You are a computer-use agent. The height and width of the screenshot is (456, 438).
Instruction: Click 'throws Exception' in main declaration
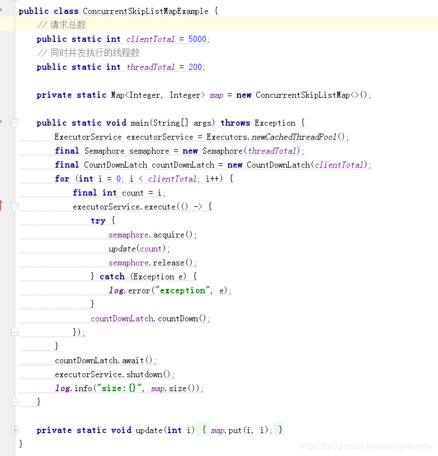pos(258,123)
